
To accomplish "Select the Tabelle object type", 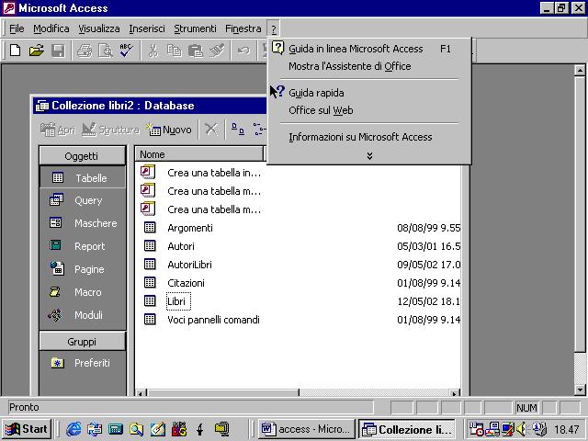I will pos(83,177).
